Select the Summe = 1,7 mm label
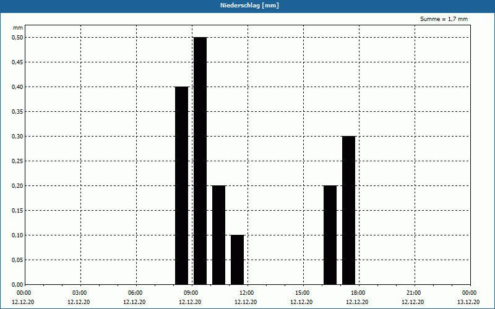This screenshot has width=495, height=309. click(444, 19)
